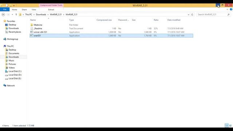Switch to the Share ribbon tab
The width and height of the screenshot is (233, 131).
(x=24, y=9)
